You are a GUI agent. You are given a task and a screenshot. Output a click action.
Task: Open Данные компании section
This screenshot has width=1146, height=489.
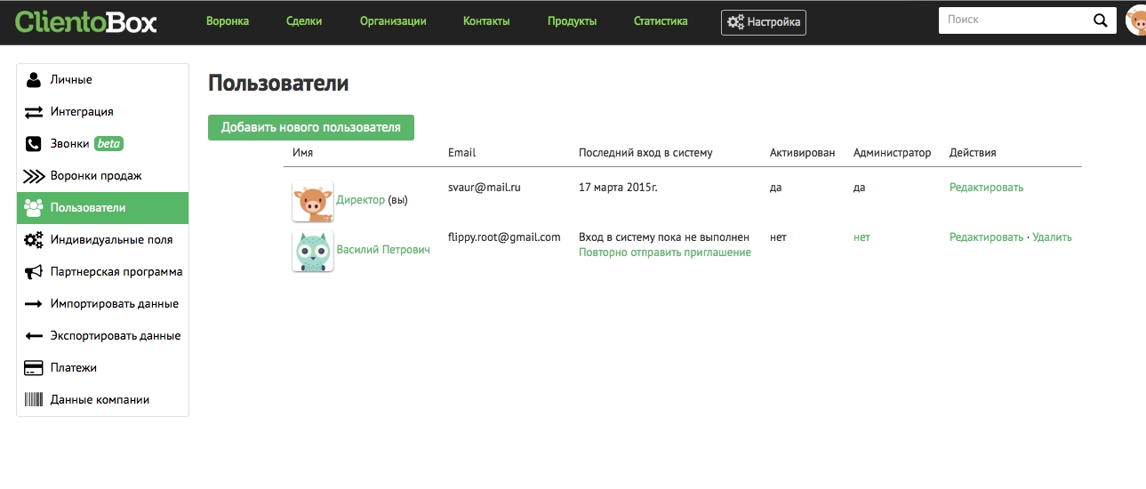[103, 400]
